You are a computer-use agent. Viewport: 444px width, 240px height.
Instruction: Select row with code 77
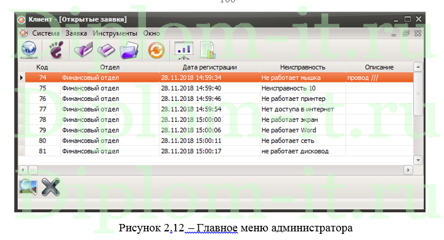coord(219,109)
